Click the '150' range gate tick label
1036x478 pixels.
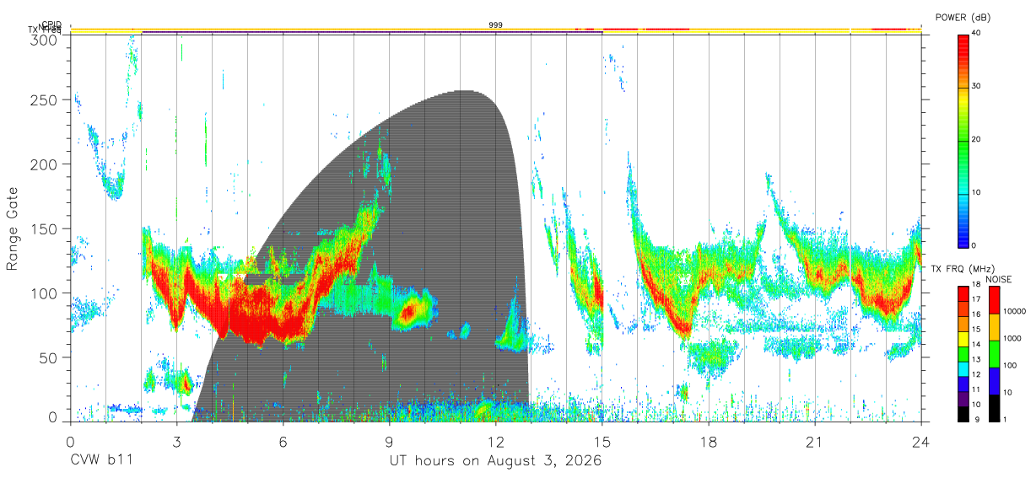[44, 229]
